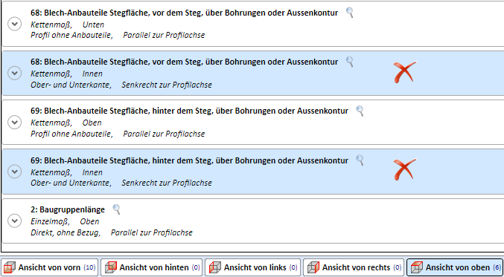
Task: Click red X on rule 69 Kettenmaß Innen
Action: click(x=405, y=169)
